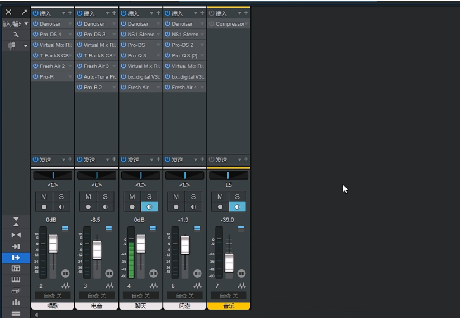Open Fresh Air 3 dropdown arrow
The height and width of the screenshot is (319, 460).
114,66
